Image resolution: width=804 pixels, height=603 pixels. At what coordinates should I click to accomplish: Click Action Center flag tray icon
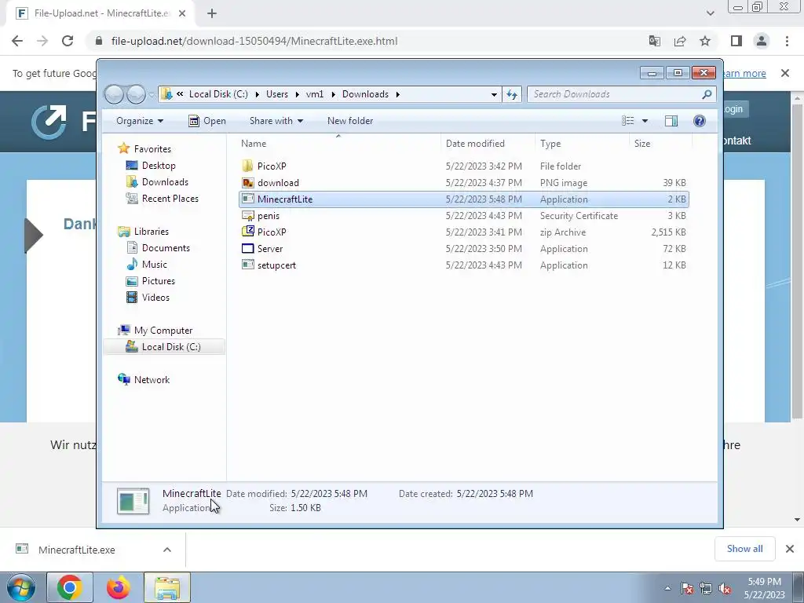coord(687,588)
